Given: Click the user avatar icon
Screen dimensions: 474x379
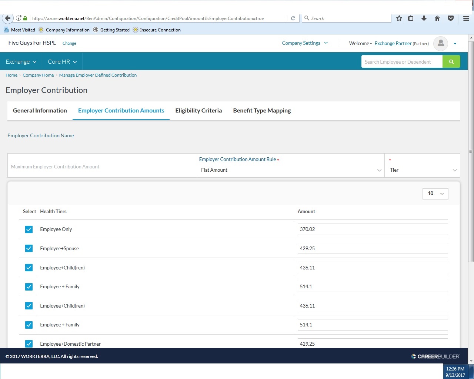Looking at the screenshot, I should click(441, 44).
